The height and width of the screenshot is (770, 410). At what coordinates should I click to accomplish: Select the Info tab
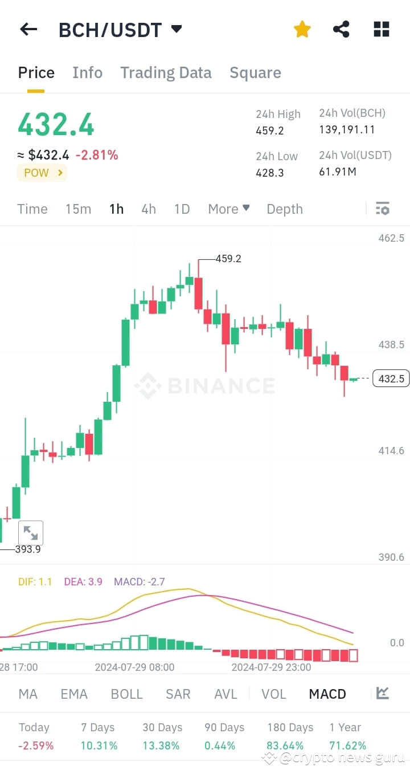point(87,72)
